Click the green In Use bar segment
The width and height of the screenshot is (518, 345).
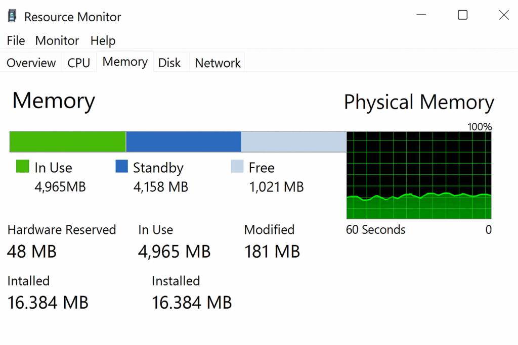tap(68, 141)
